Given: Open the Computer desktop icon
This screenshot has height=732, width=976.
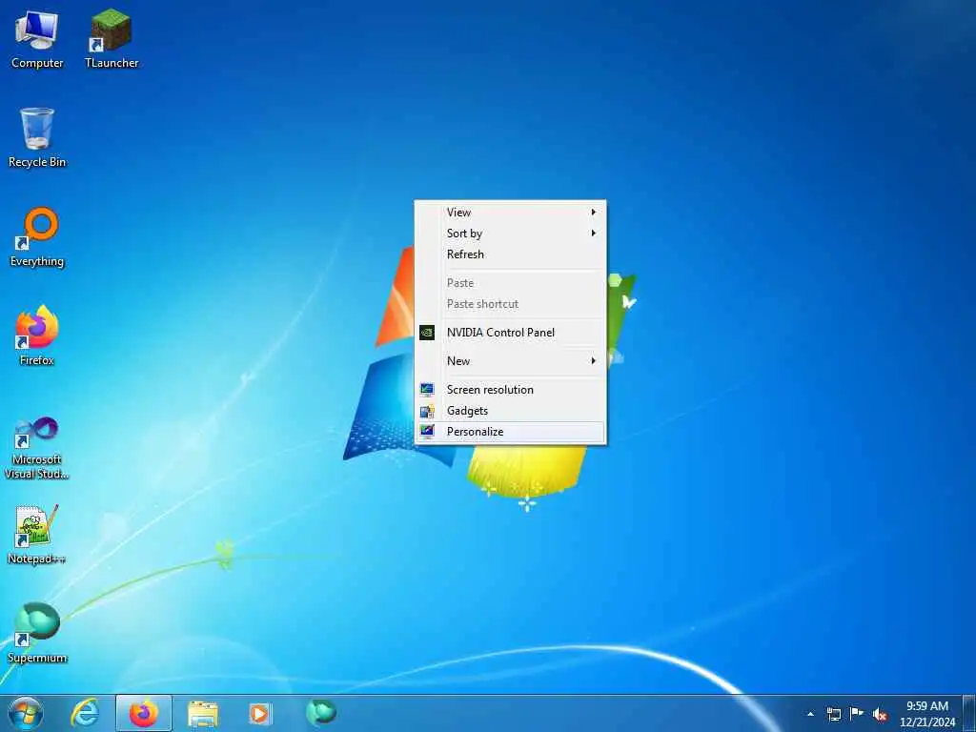Looking at the screenshot, I should tap(37, 39).
